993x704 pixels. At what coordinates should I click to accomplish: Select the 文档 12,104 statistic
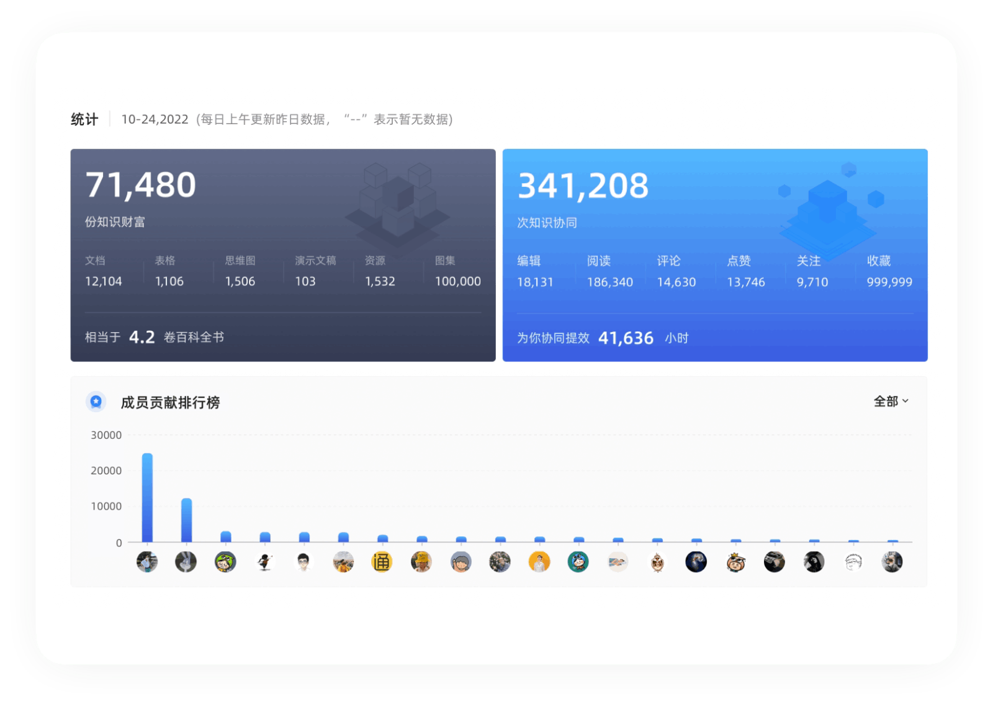(x=104, y=271)
